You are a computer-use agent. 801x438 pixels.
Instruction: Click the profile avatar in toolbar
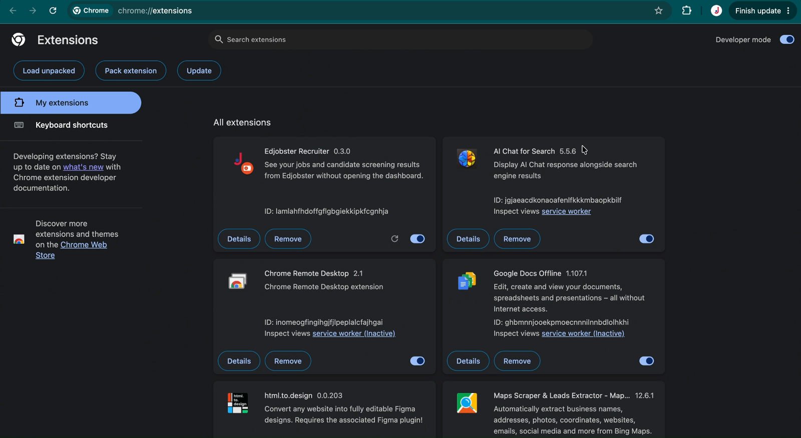click(x=716, y=10)
